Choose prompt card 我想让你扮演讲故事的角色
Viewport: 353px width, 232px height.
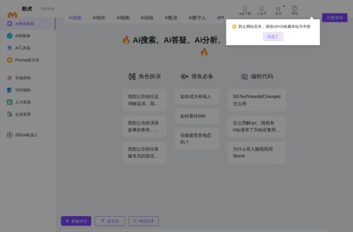pos(144,126)
